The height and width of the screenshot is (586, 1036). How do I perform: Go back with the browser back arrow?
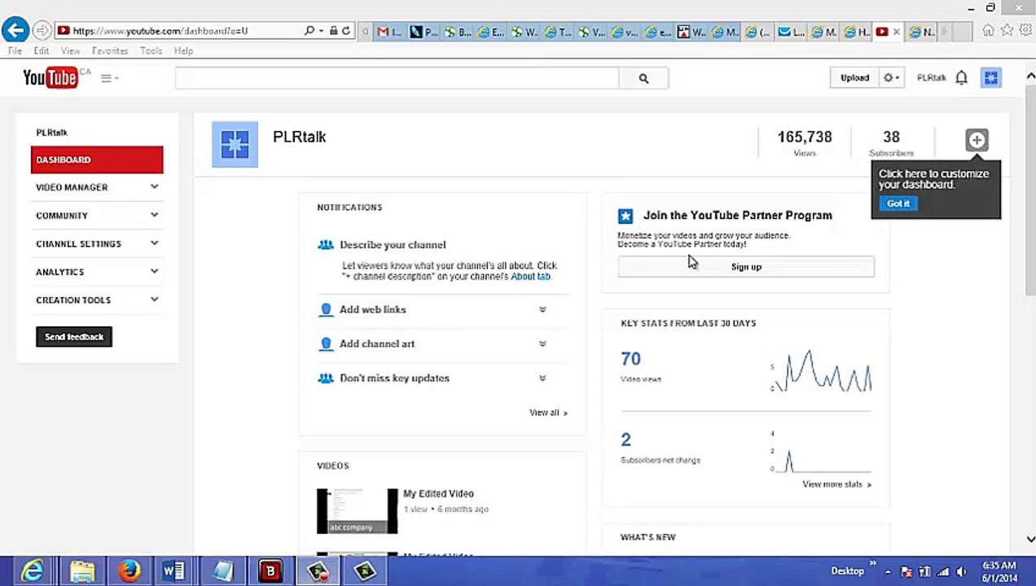click(15, 31)
